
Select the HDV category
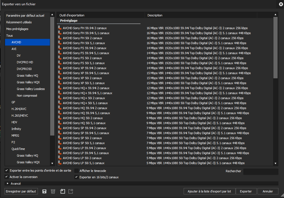coord(27,122)
